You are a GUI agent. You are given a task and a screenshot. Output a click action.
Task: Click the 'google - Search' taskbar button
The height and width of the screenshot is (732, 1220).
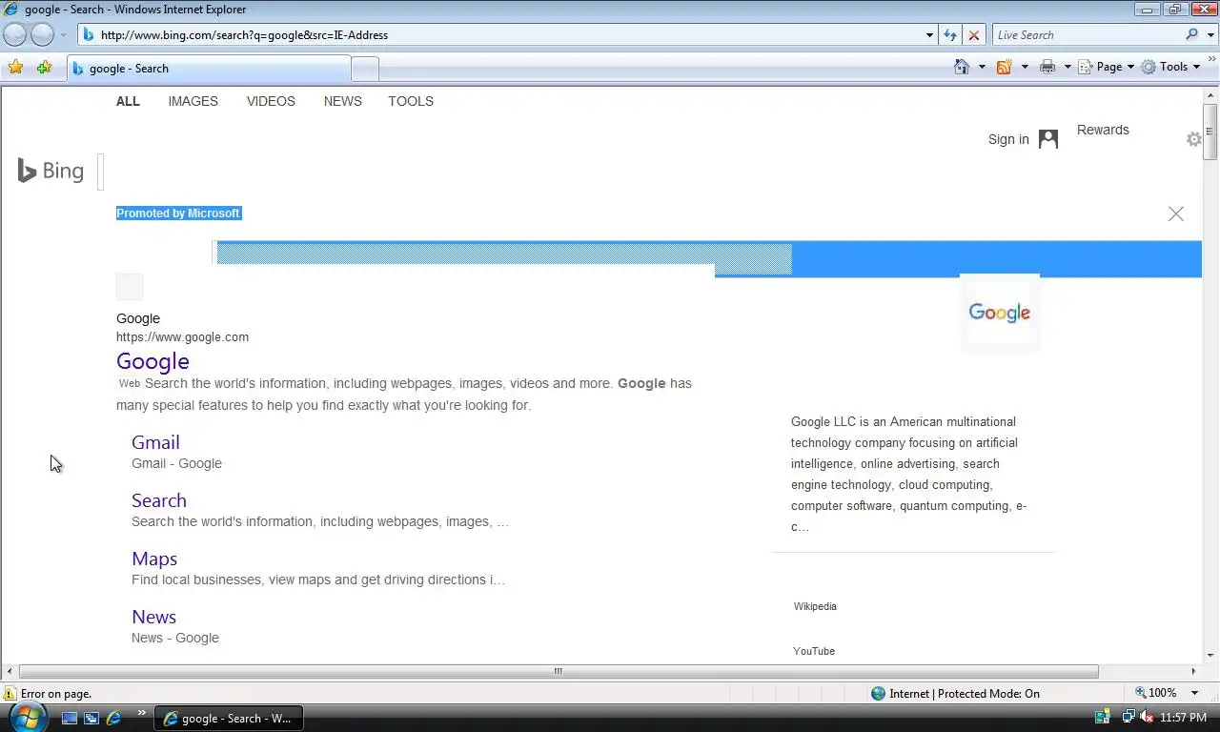[x=229, y=719]
